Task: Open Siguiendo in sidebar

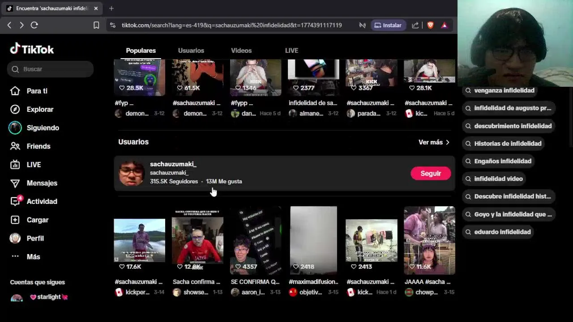Action: [43, 127]
